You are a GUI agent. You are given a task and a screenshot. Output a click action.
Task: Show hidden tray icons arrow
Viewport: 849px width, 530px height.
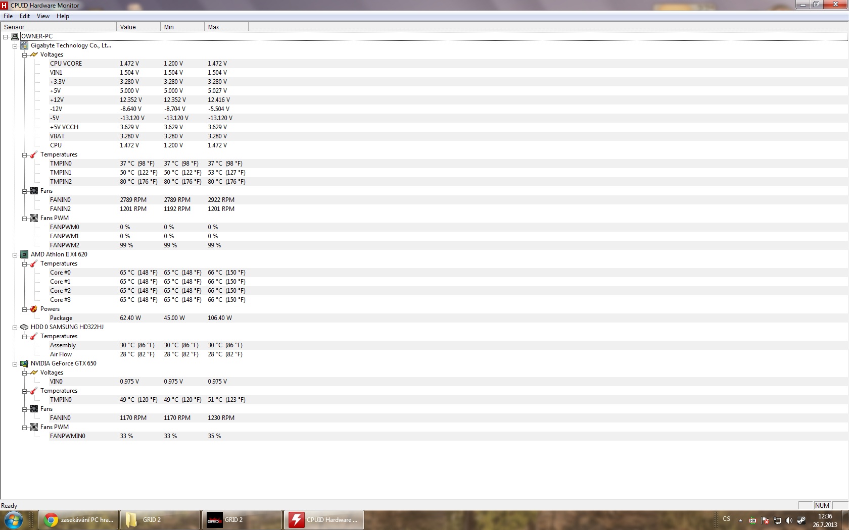pos(740,520)
